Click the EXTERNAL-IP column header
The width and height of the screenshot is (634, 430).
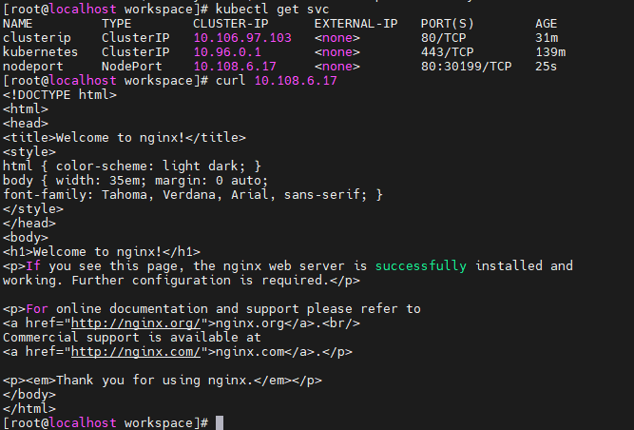(x=356, y=24)
